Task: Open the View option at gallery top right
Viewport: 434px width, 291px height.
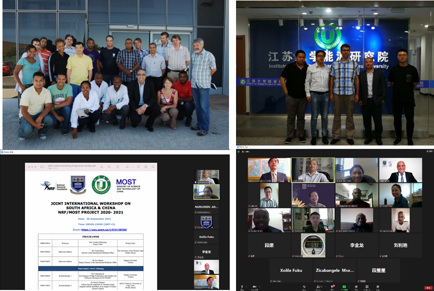Action: (x=429, y=152)
